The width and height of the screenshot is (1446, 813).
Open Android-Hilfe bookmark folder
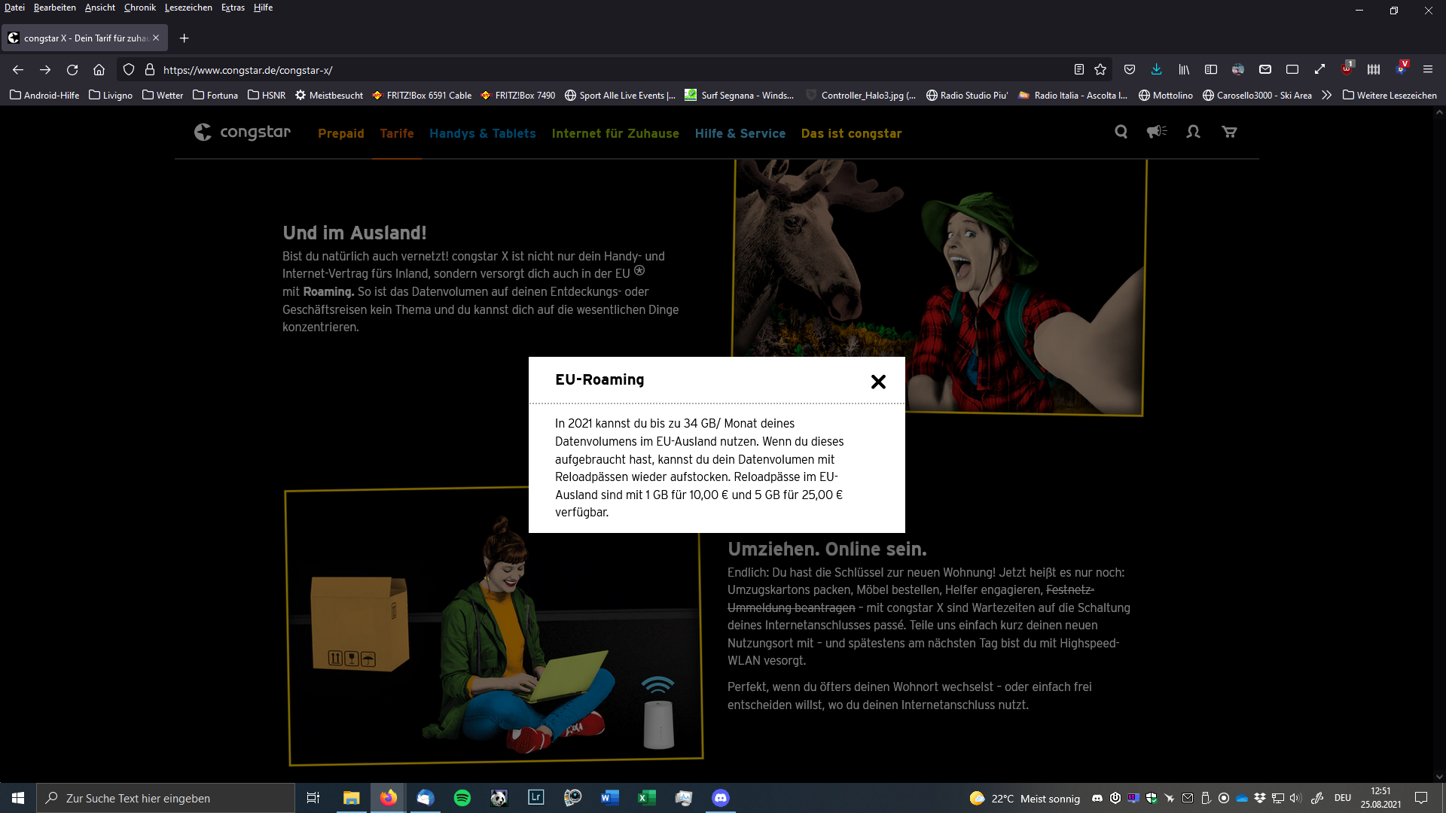tap(44, 95)
